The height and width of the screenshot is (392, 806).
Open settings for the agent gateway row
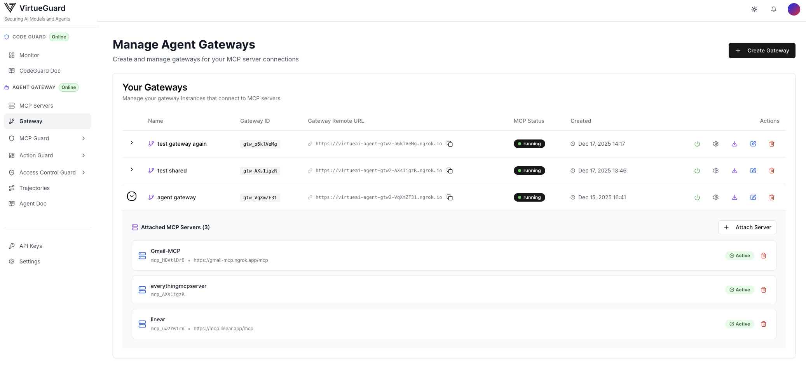[715, 197]
